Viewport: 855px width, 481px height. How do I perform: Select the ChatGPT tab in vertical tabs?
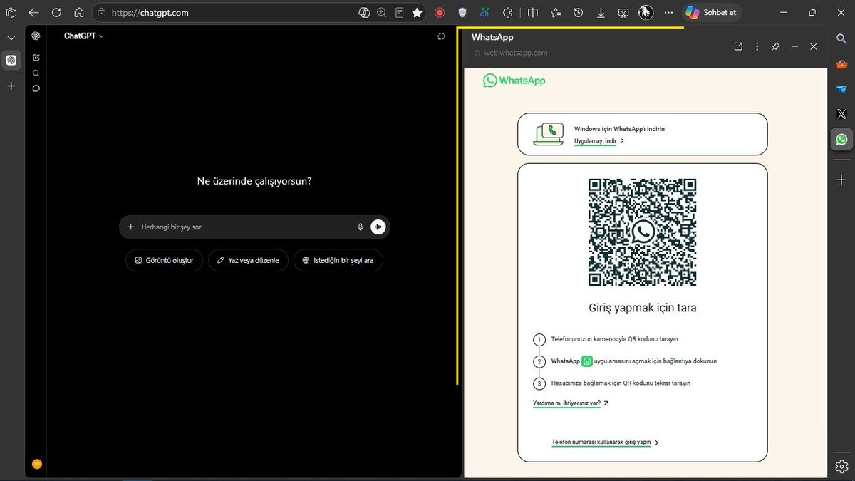11,60
